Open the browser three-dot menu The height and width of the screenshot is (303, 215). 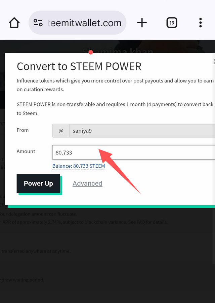(x=200, y=23)
